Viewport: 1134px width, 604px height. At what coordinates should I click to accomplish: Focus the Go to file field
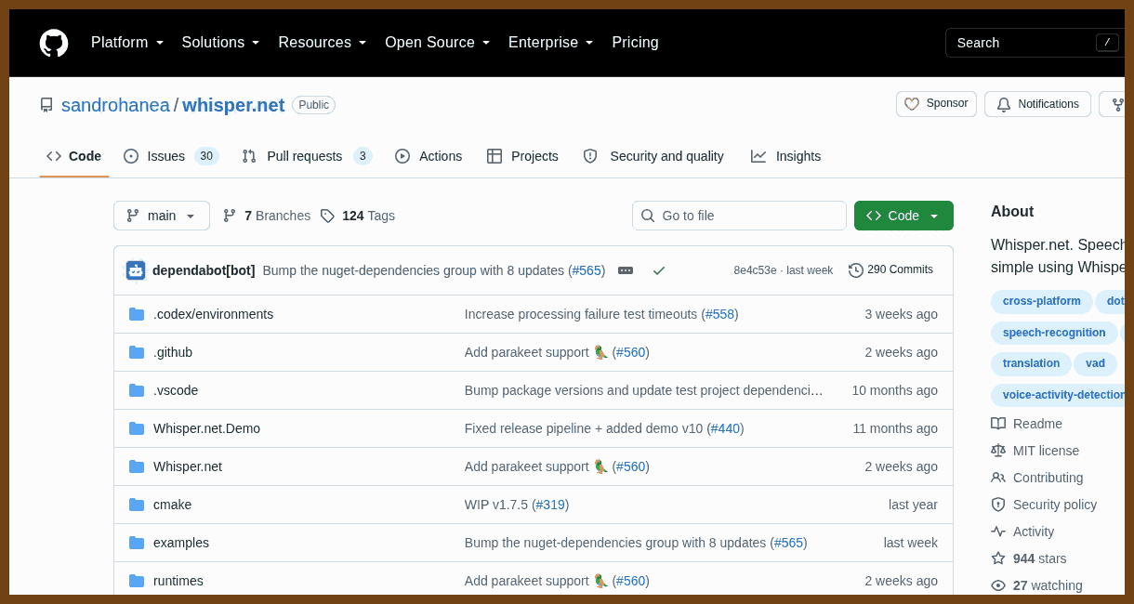739,216
